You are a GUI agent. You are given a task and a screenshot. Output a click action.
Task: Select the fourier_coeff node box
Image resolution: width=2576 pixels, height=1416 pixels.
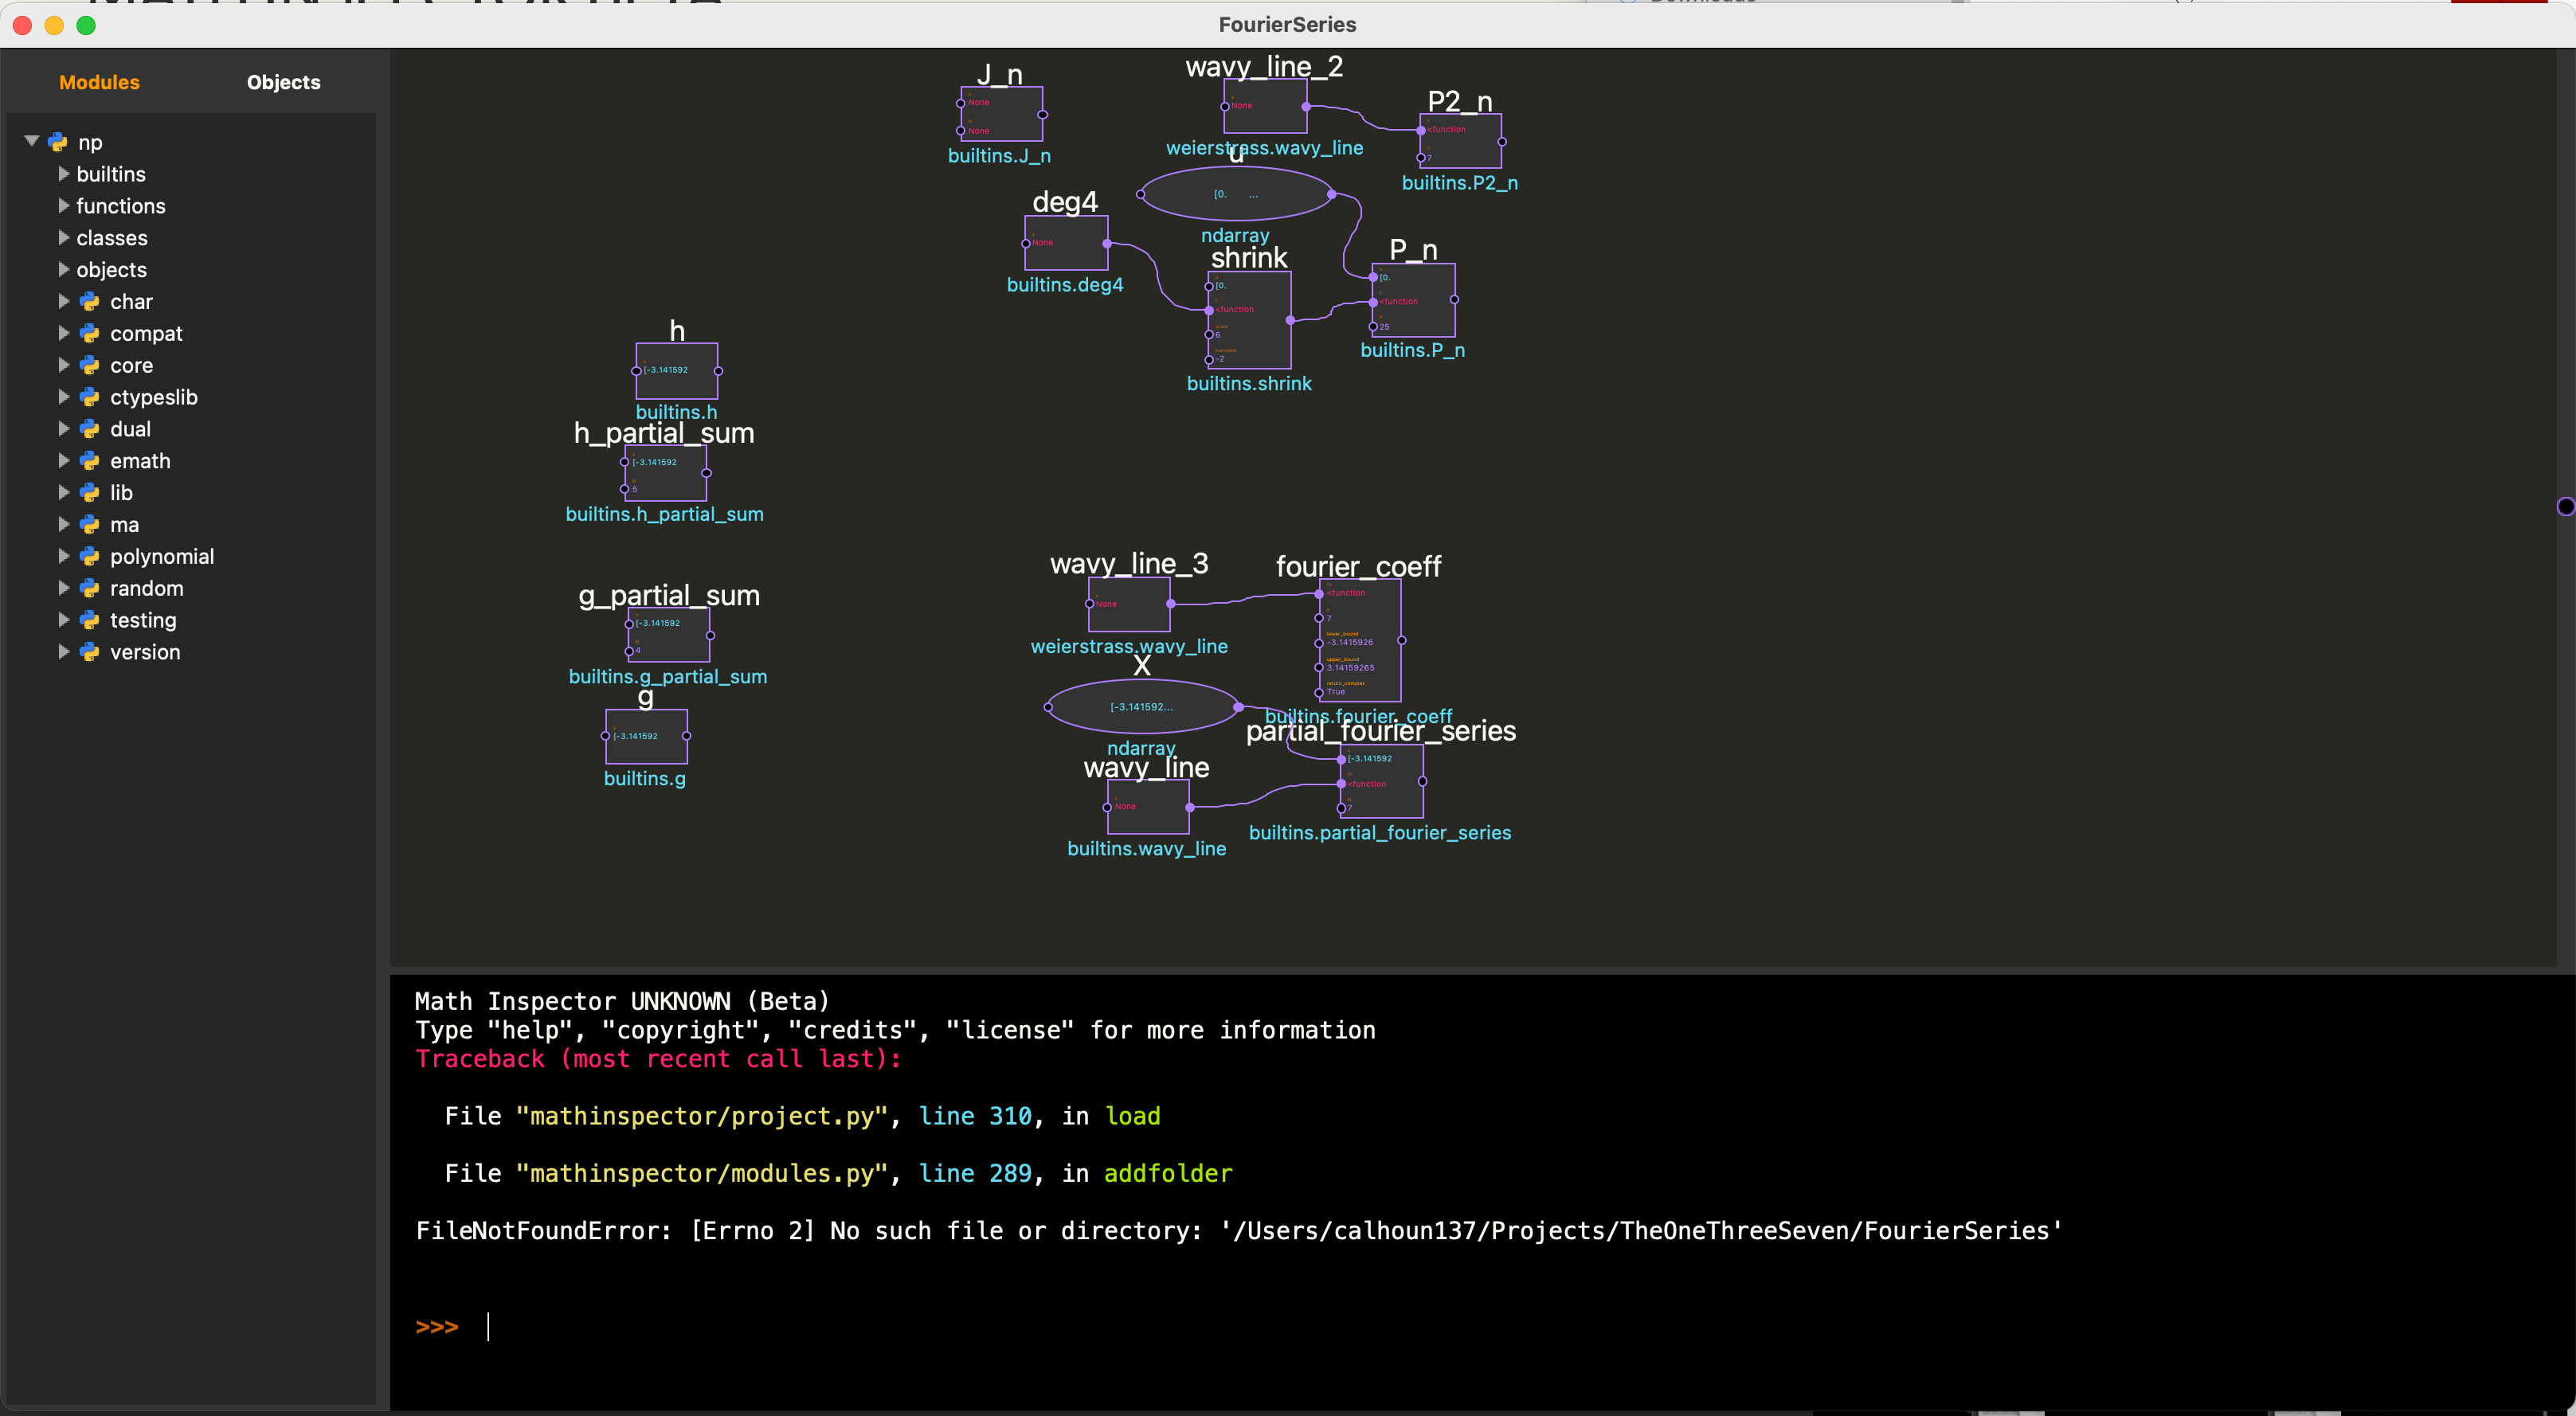pos(1360,640)
